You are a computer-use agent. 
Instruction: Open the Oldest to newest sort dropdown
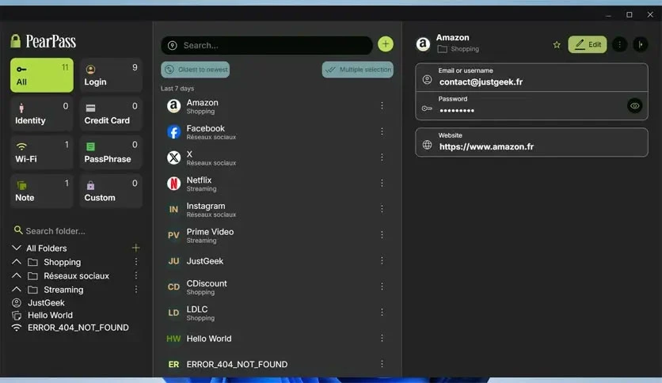coord(195,70)
